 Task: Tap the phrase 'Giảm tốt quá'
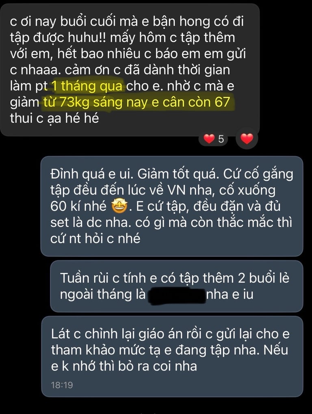click(x=178, y=174)
